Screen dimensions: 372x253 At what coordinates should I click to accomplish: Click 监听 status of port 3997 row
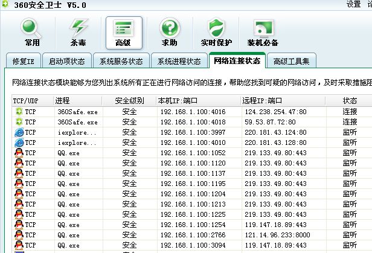(350, 132)
